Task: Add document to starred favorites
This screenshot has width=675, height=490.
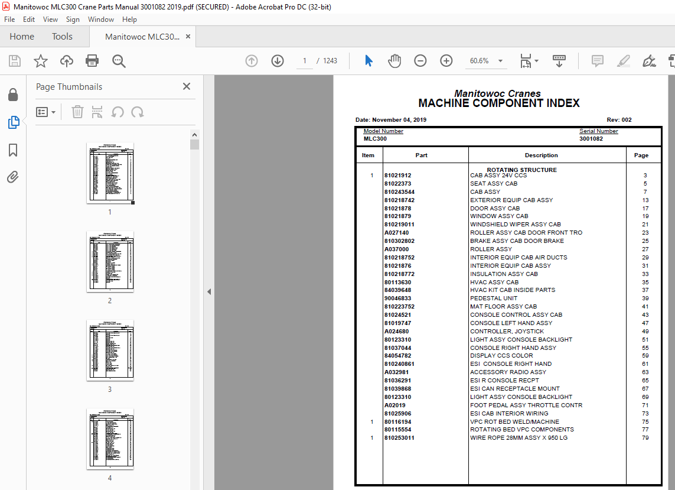Action: (x=41, y=61)
